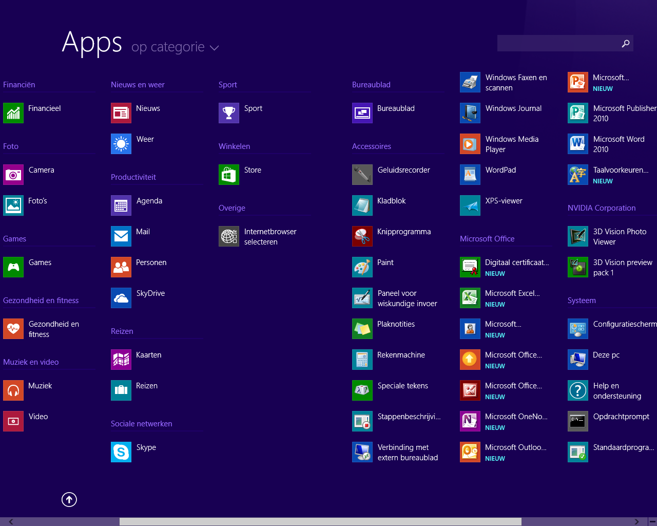Open the Agenda calendar icon
Viewport: 657px width, 526px height.
121,205
